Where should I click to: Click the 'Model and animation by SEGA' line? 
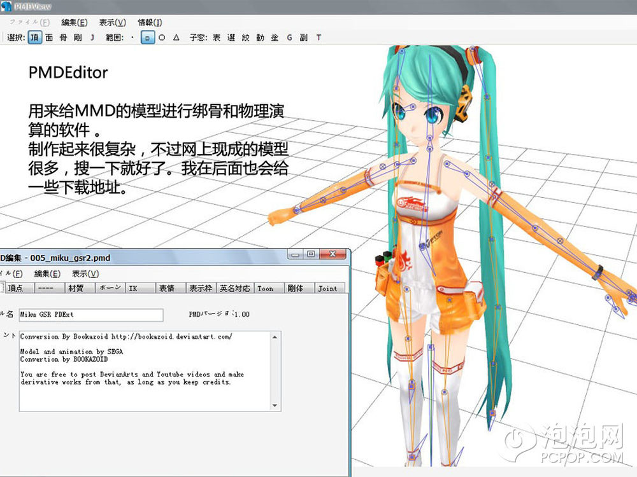(71, 352)
